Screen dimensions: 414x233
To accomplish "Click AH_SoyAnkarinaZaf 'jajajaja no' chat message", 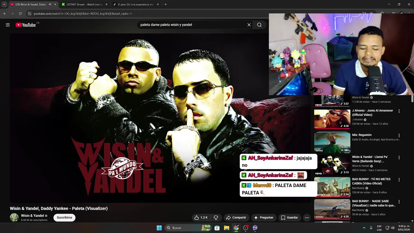I will pyautogui.click(x=278, y=161).
